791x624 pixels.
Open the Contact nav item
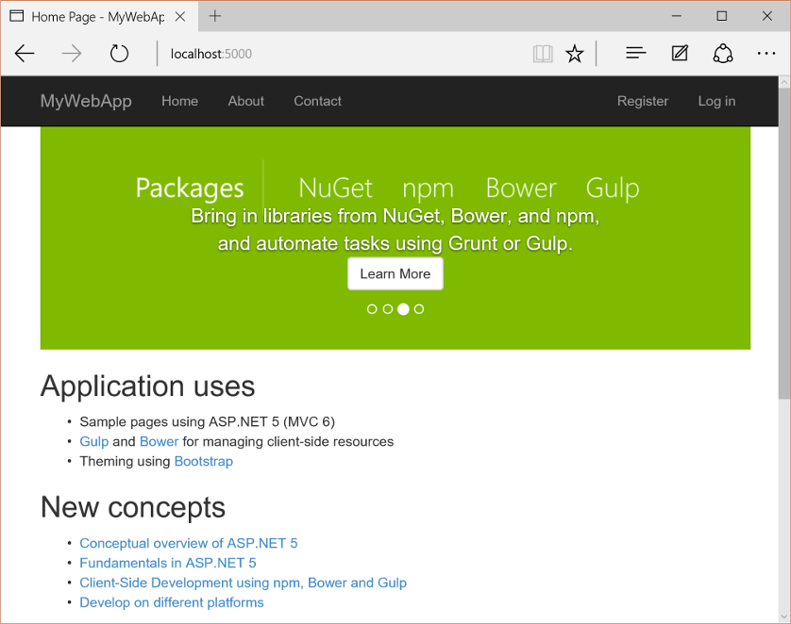[317, 101]
